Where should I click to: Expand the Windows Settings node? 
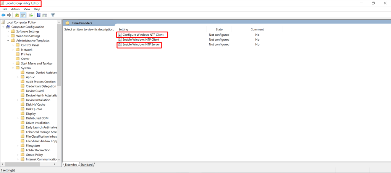(8, 36)
